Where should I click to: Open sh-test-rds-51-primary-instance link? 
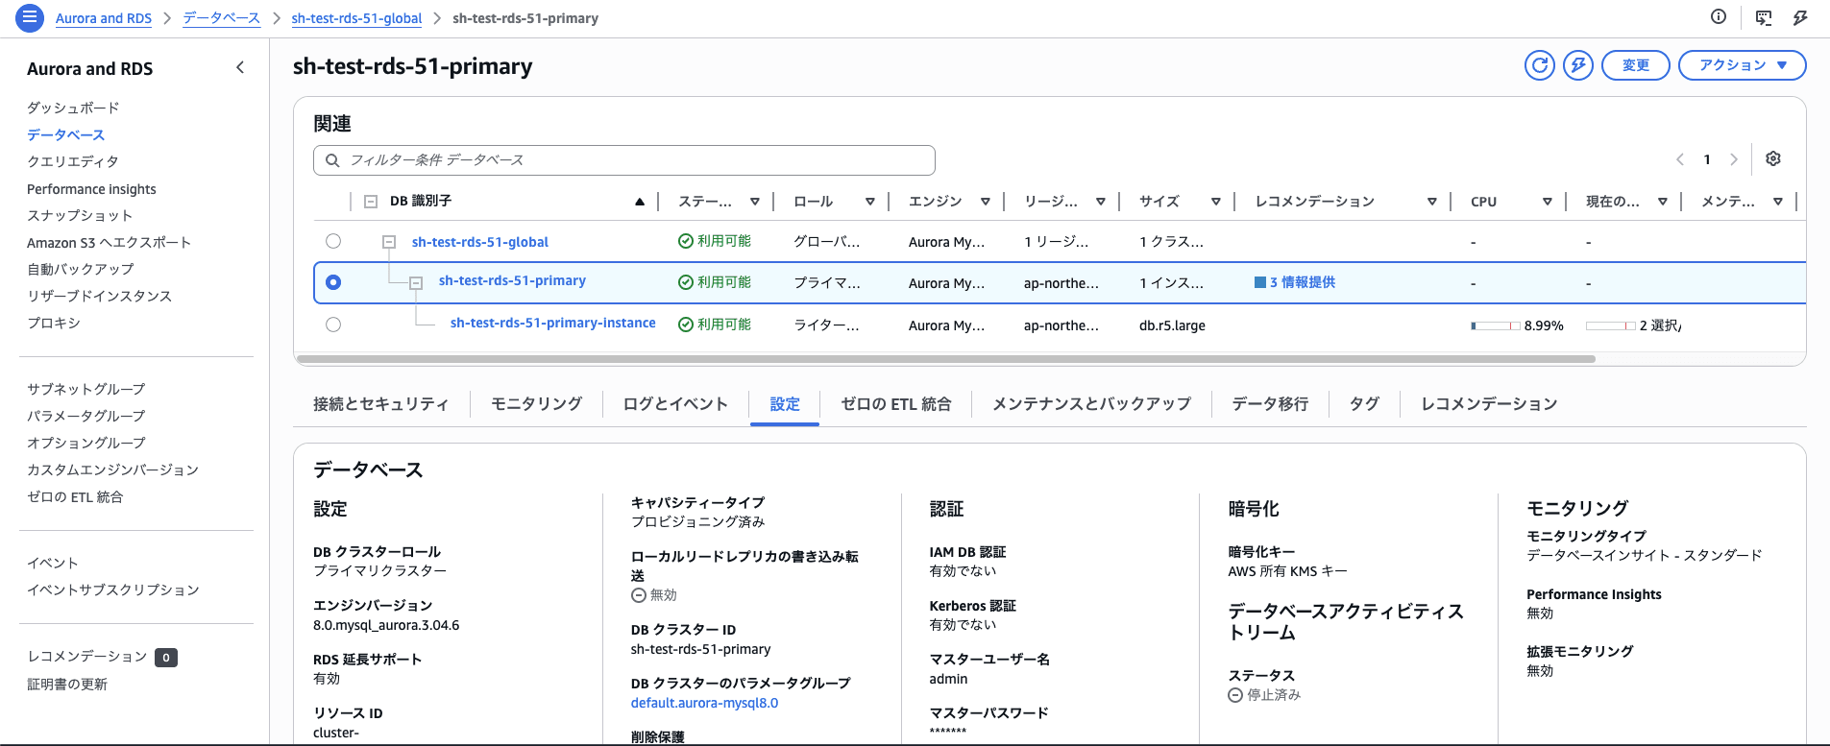tap(553, 323)
